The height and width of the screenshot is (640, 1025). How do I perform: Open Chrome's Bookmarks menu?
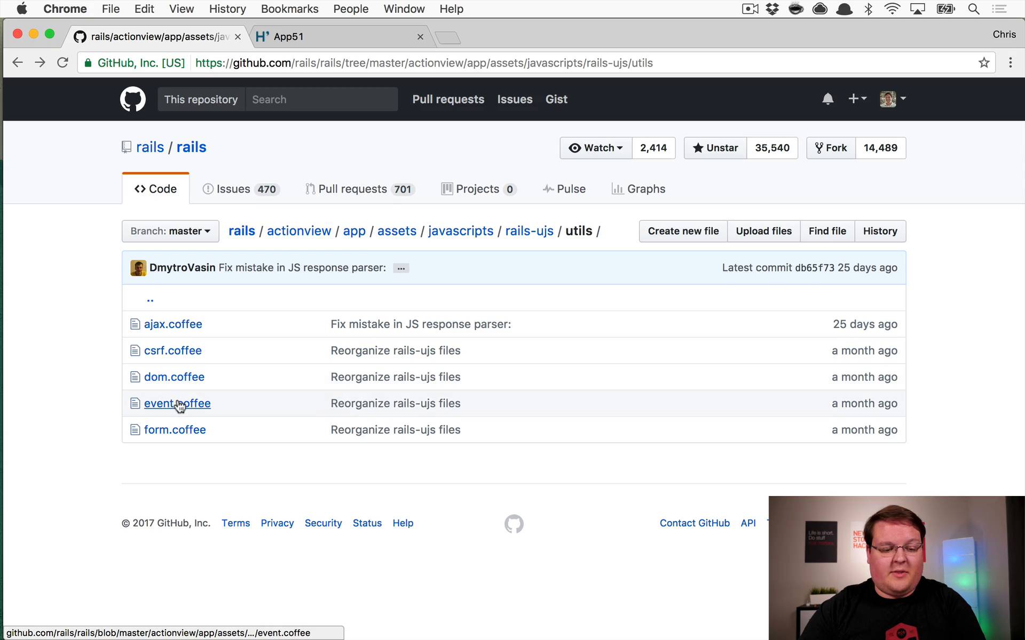[x=289, y=9]
